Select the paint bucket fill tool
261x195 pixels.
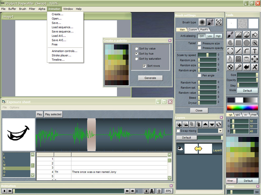[254, 34]
